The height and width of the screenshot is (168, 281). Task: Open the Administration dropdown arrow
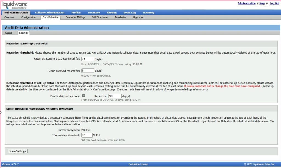pos(257,4)
